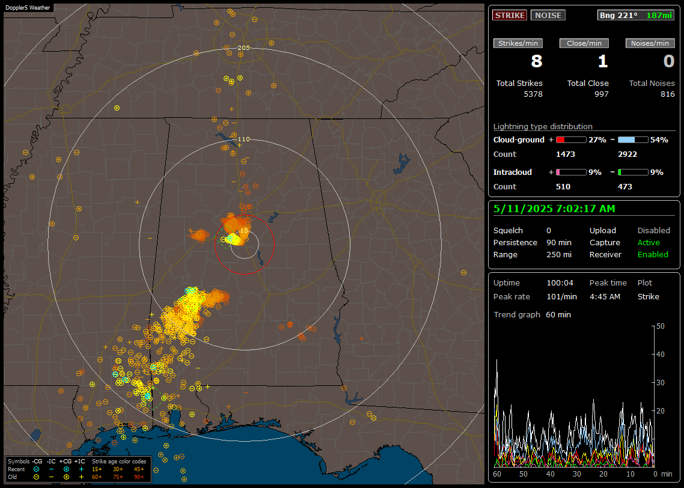Click the 27% cloud-ground percentage
This screenshot has height=488, width=684.
pos(597,140)
